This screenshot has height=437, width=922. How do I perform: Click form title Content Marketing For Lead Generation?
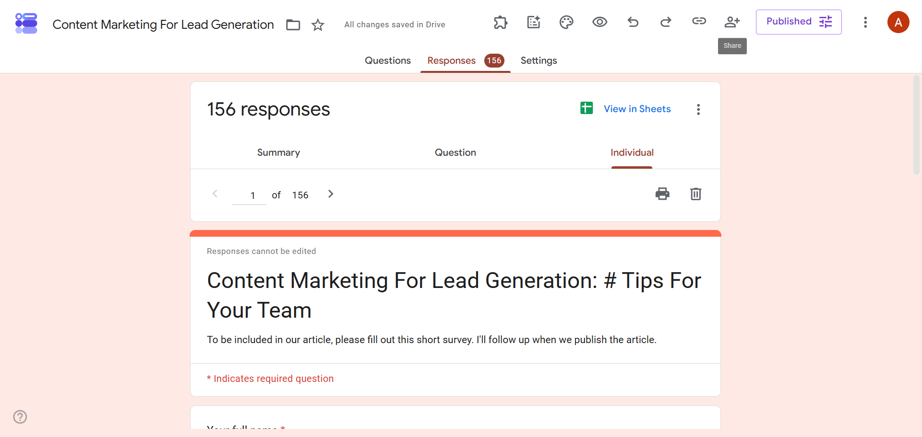pos(163,24)
